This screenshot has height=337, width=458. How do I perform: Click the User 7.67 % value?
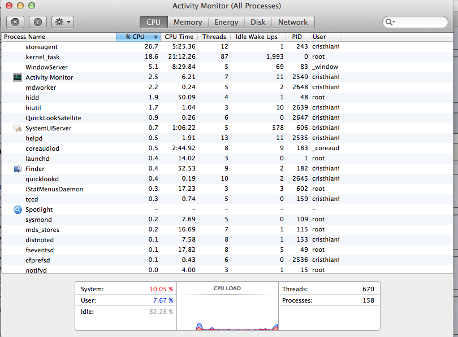[163, 300]
